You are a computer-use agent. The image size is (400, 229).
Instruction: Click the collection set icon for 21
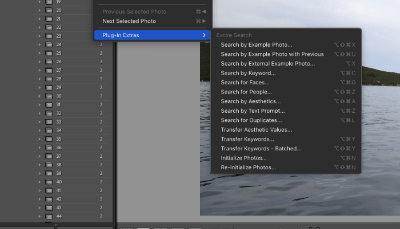pyautogui.click(x=49, y=19)
